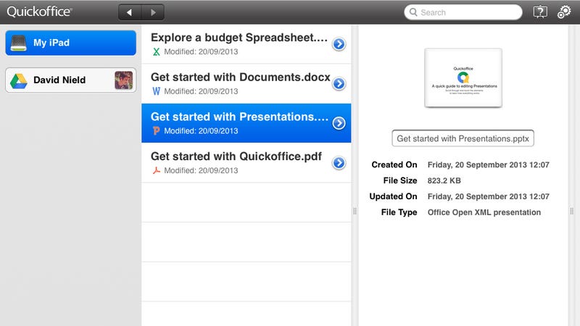580x326 pixels.
Task: Click the presentation preview thumbnail
Action: click(463, 78)
